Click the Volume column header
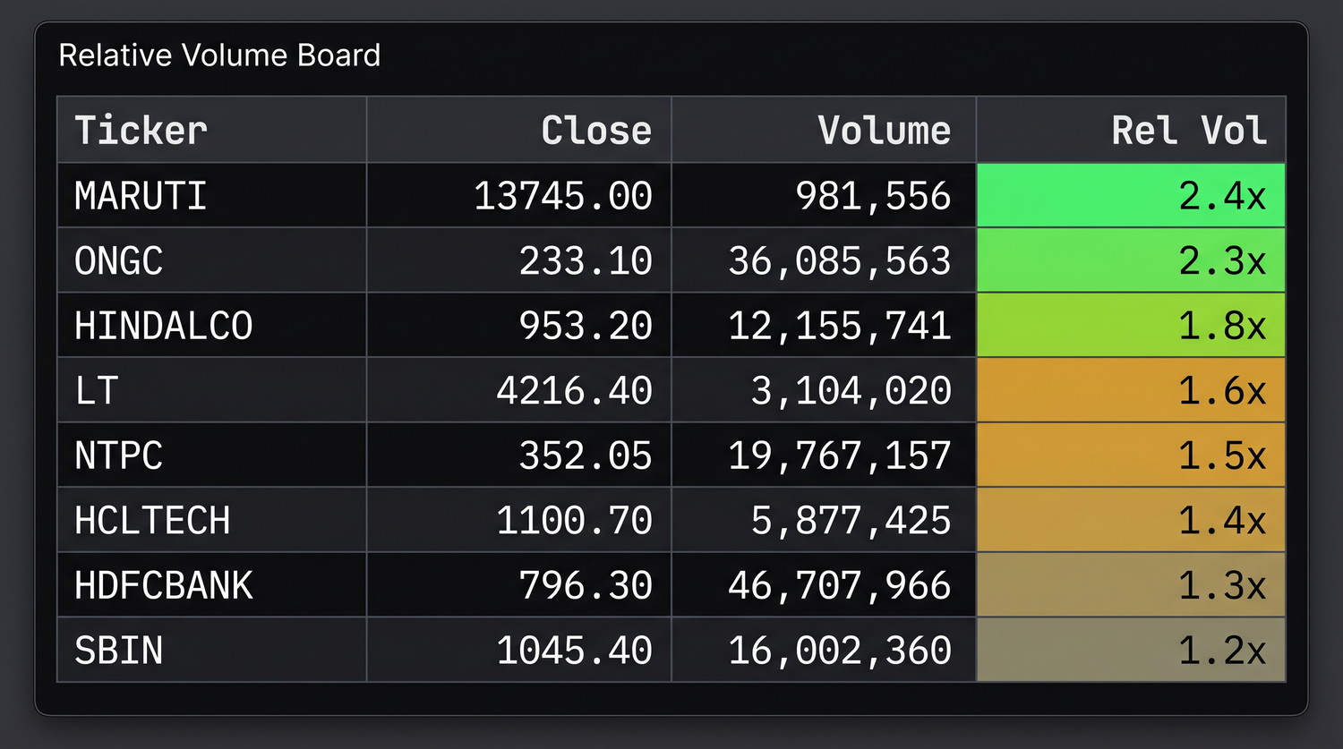The width and height of the screenshot is (1343, 749). 824,130
